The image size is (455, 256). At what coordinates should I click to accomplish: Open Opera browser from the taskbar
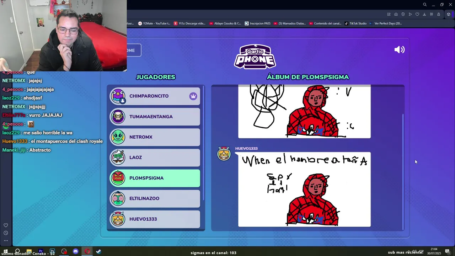pyautogui.click(x=87, y=251)
